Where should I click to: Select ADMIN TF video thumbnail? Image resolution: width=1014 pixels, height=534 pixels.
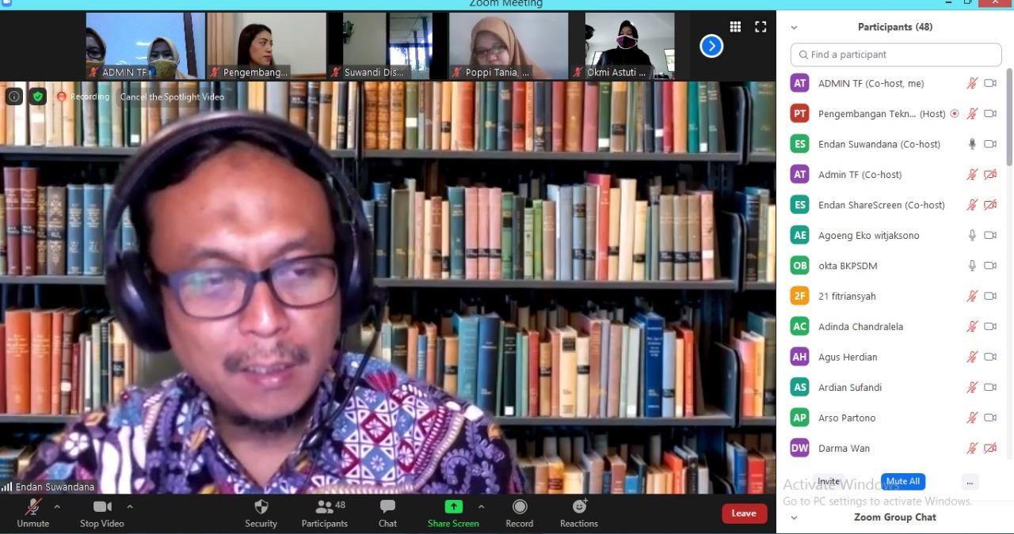[x=145, y=46]
